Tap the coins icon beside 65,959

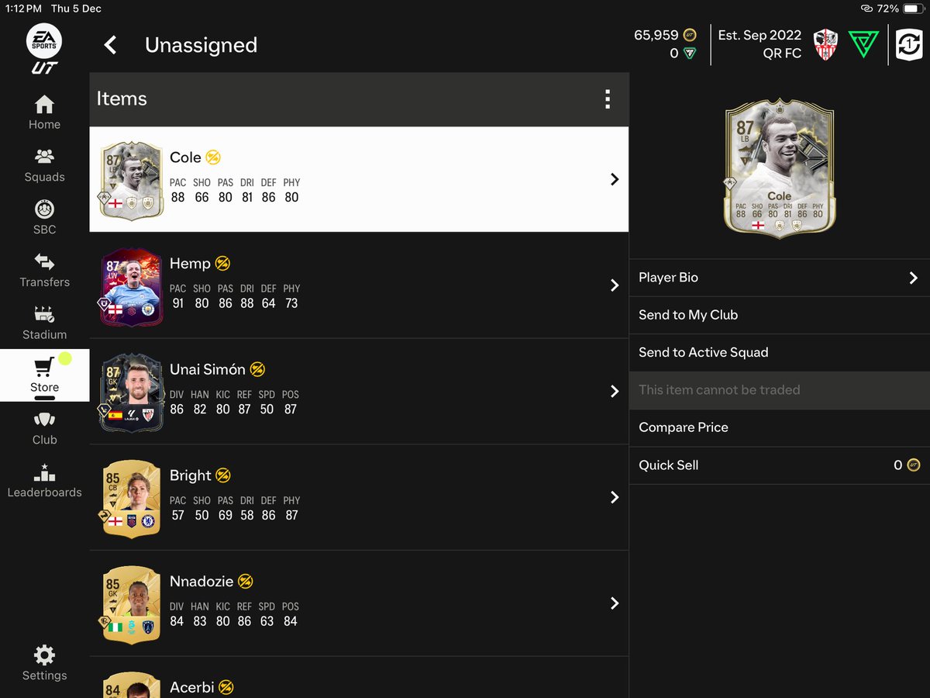pyautogui.click(x=690, y=35)
